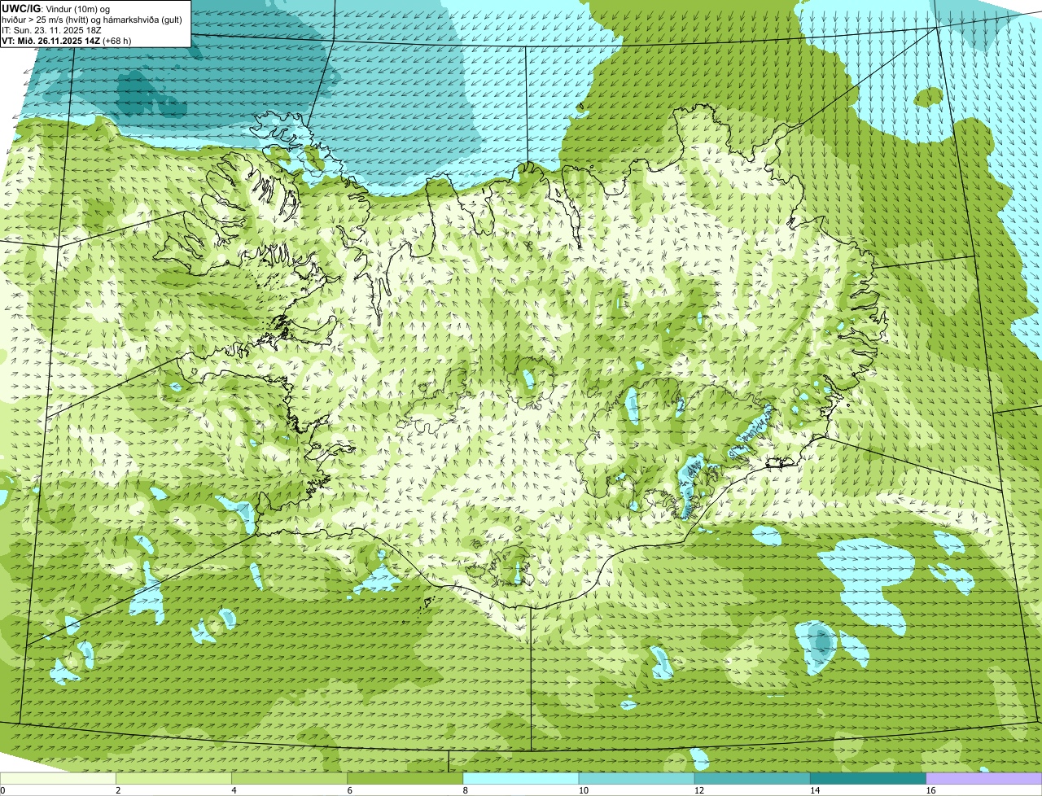This screenshot has height=796, width=1042.
Task: Click valid time 'VT: Mið. 26.11.2025 14Z (+68 h)'
Action: click(x=67, y=41)
